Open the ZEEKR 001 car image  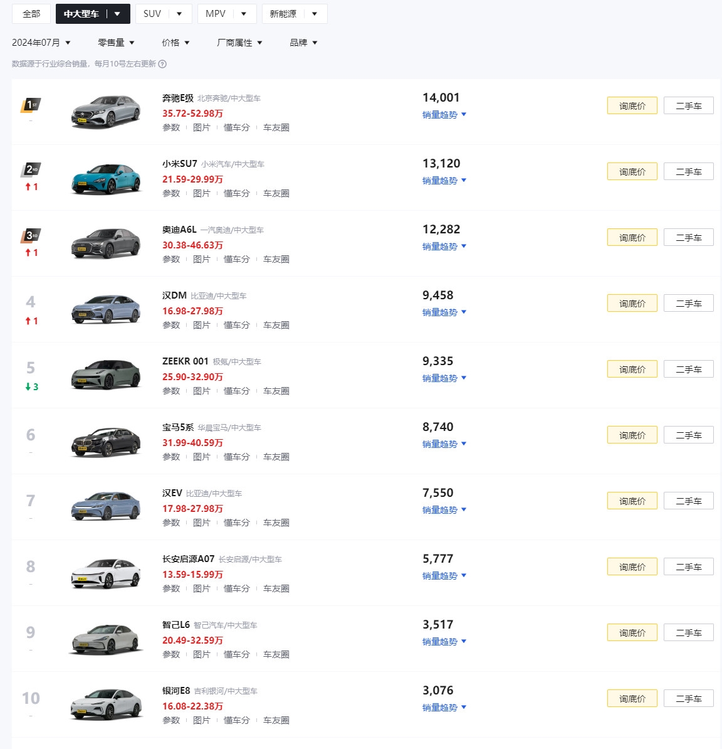coord(106,376)
